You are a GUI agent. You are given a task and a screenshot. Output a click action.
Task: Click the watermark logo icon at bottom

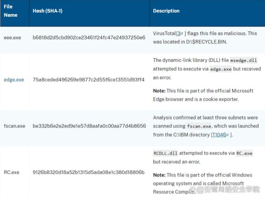[x=193, y=190]
